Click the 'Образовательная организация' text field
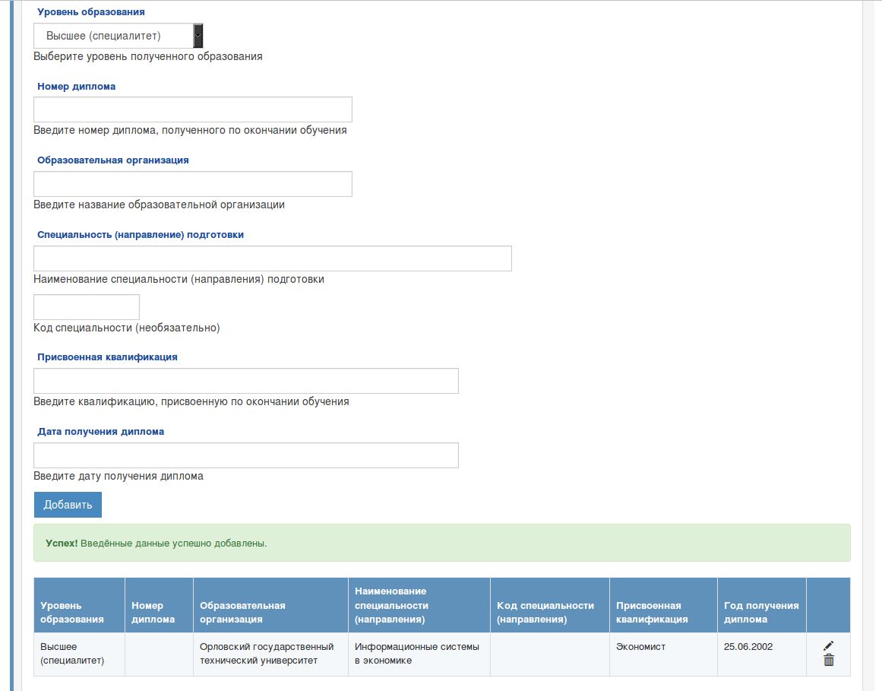The image size is (882, 691). [192, 184]
